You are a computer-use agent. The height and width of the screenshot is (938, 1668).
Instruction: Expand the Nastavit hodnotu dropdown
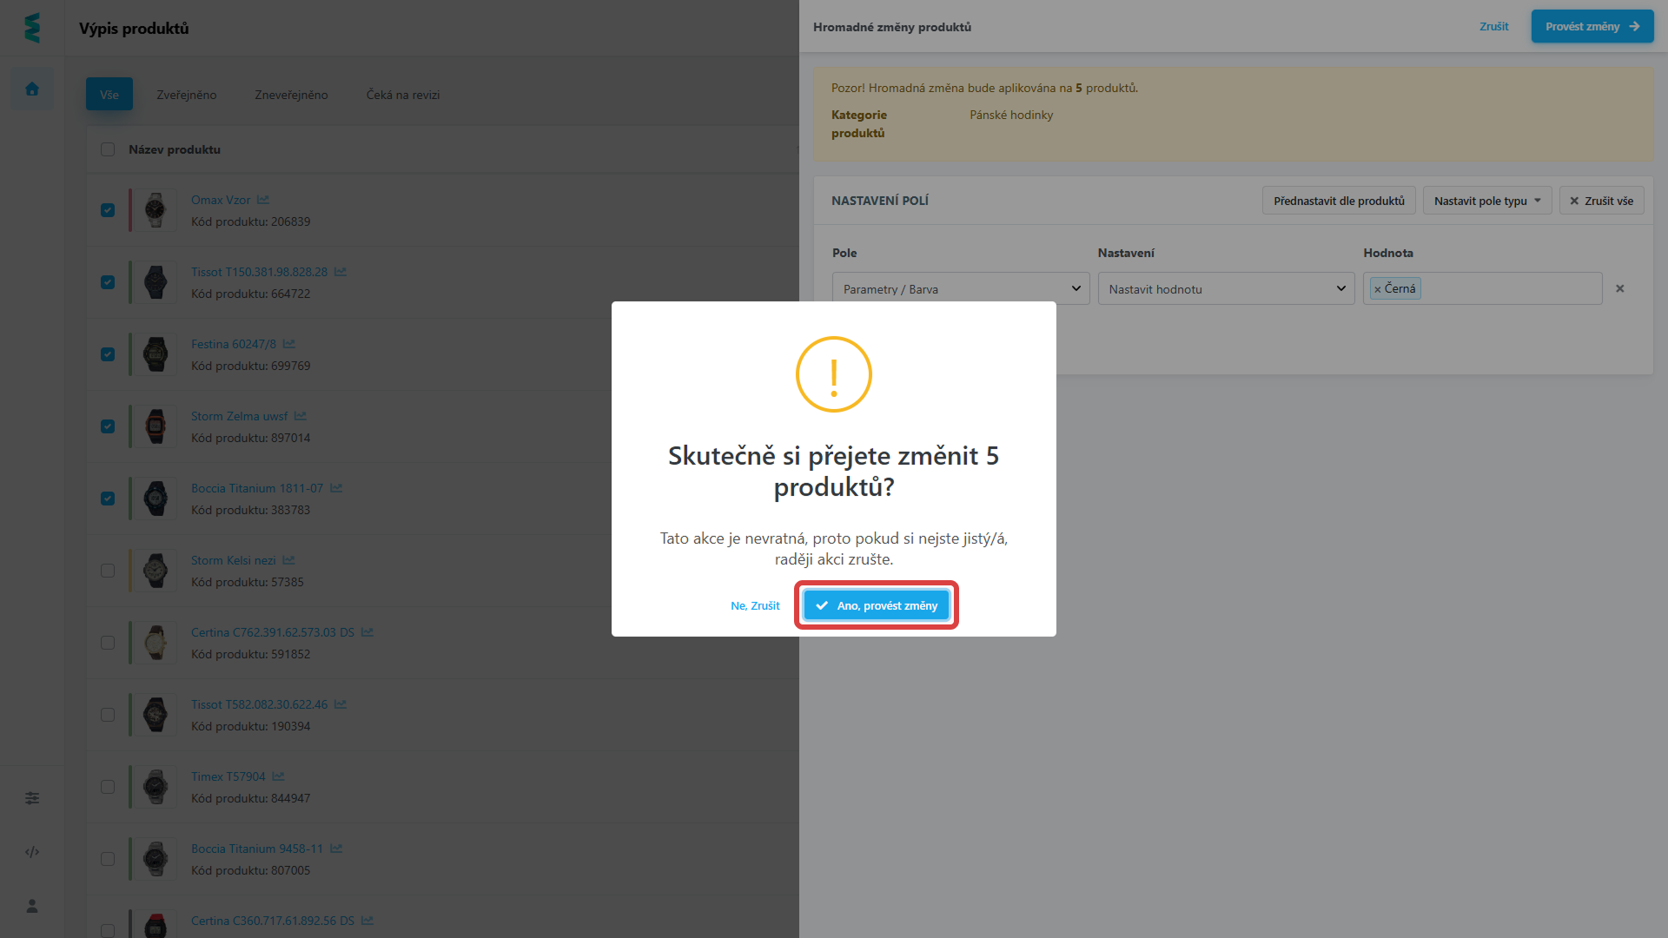pos(1225,289)
